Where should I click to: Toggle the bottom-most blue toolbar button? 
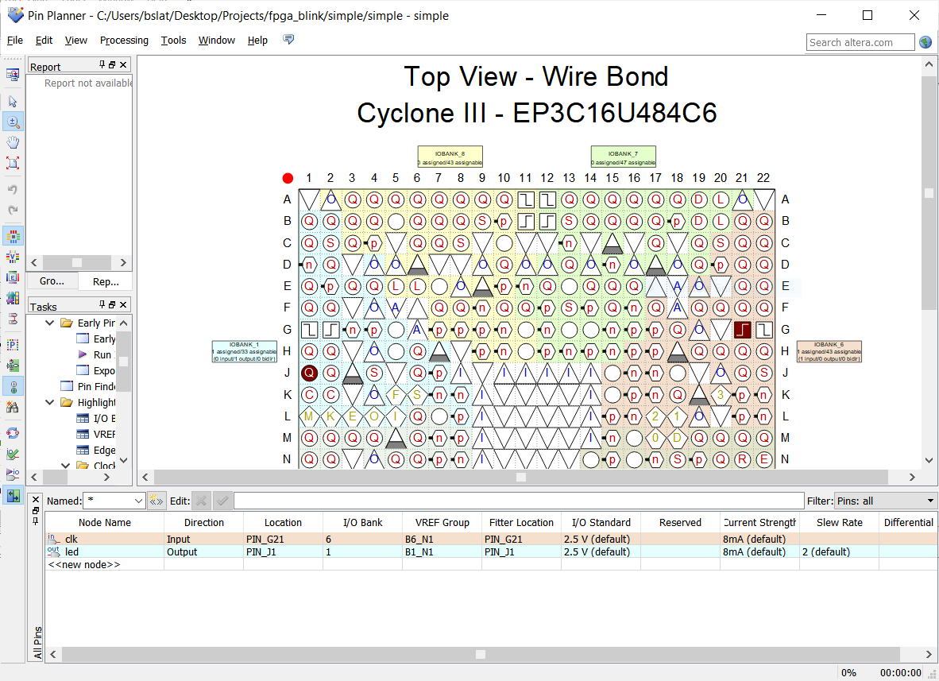(13, 495)
